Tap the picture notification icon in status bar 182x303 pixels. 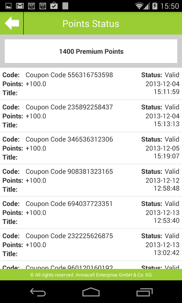(8, 6)
